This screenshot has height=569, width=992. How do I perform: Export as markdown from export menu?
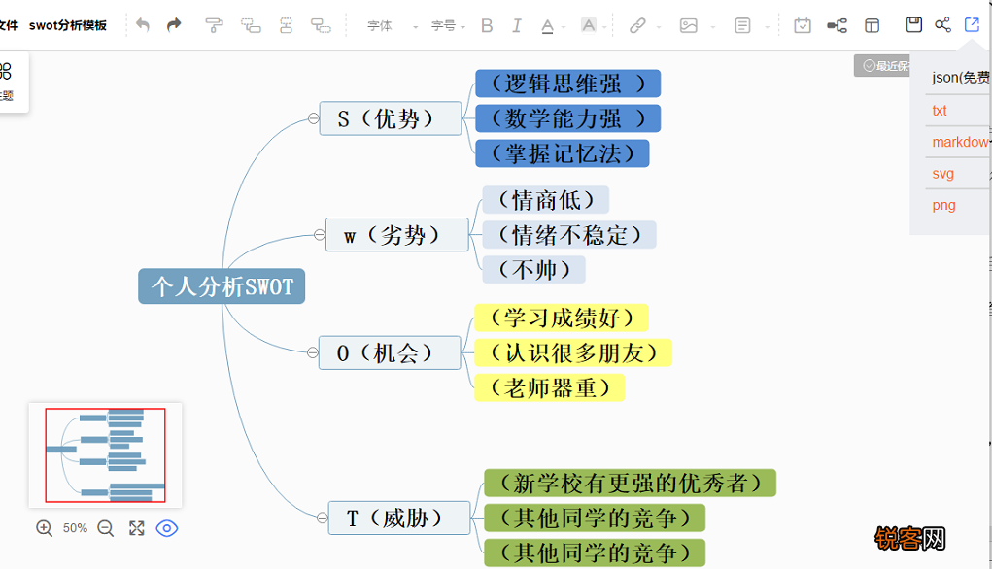point(960,142)
